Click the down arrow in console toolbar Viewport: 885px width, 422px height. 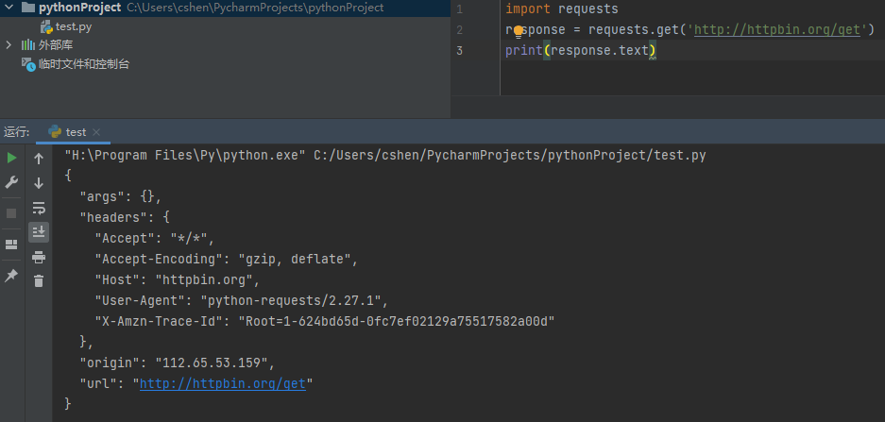[x=39, y=183]
